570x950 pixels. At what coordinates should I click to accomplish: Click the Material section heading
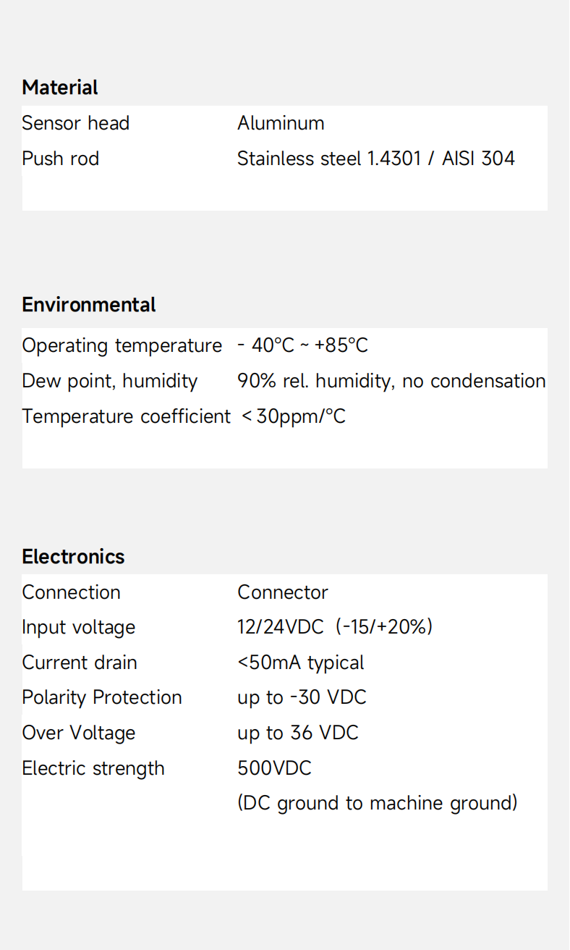click(x=60, y=88)
